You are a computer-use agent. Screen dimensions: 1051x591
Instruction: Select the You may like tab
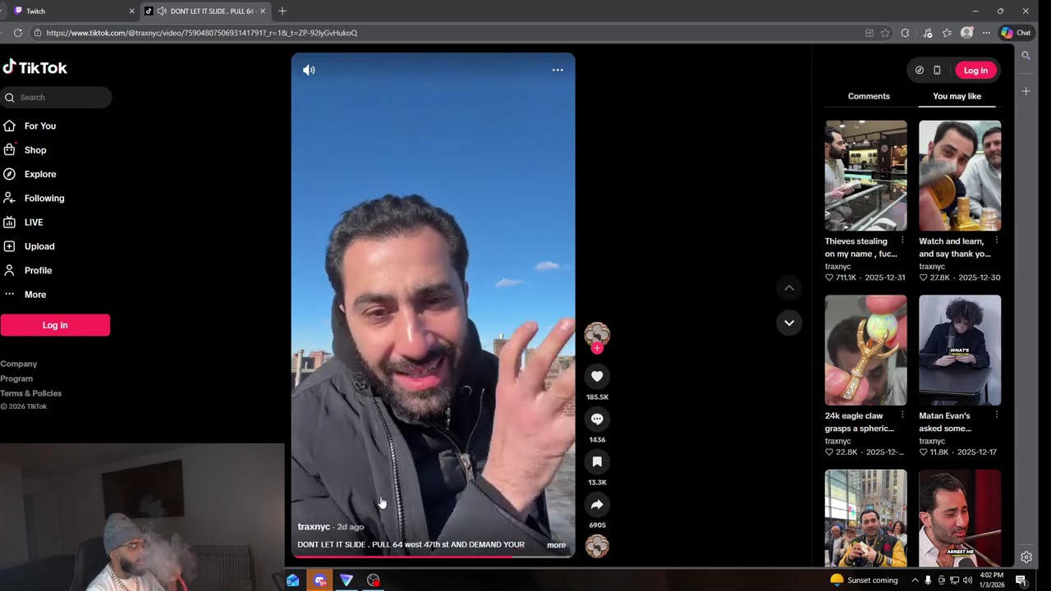(x=957, y=96)
